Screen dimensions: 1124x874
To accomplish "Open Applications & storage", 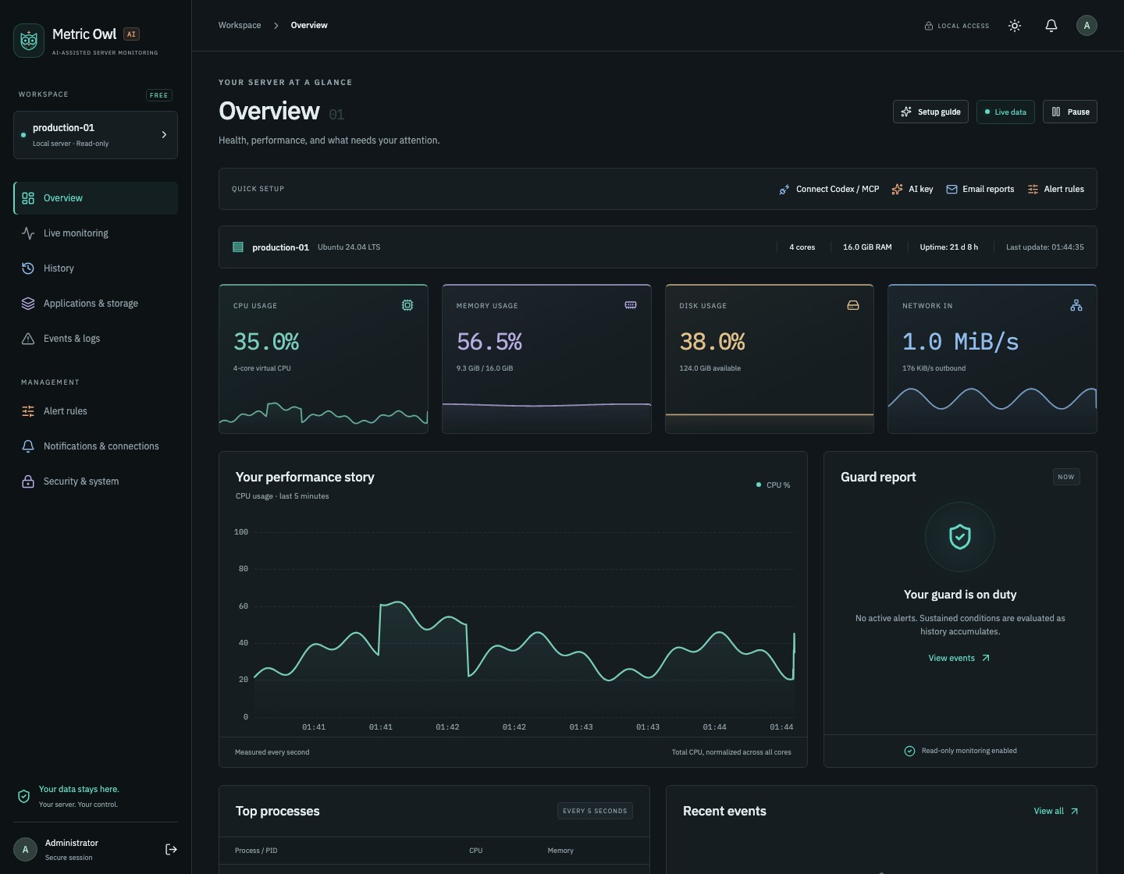I will [x=95, y=304].
